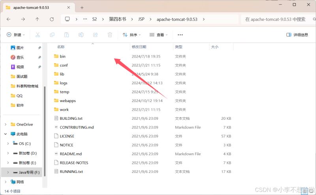This screenshot has height=195, width=316.
Task: Jump to S2 folder in breadcrumb
Action: [94, 19]
